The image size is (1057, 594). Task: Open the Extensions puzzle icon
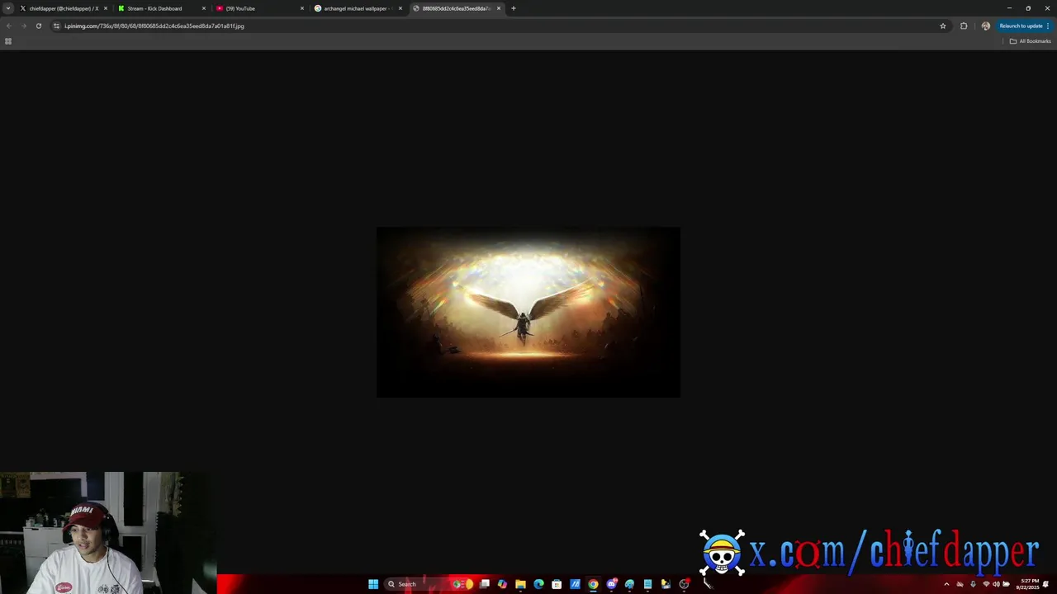(964, 26)
